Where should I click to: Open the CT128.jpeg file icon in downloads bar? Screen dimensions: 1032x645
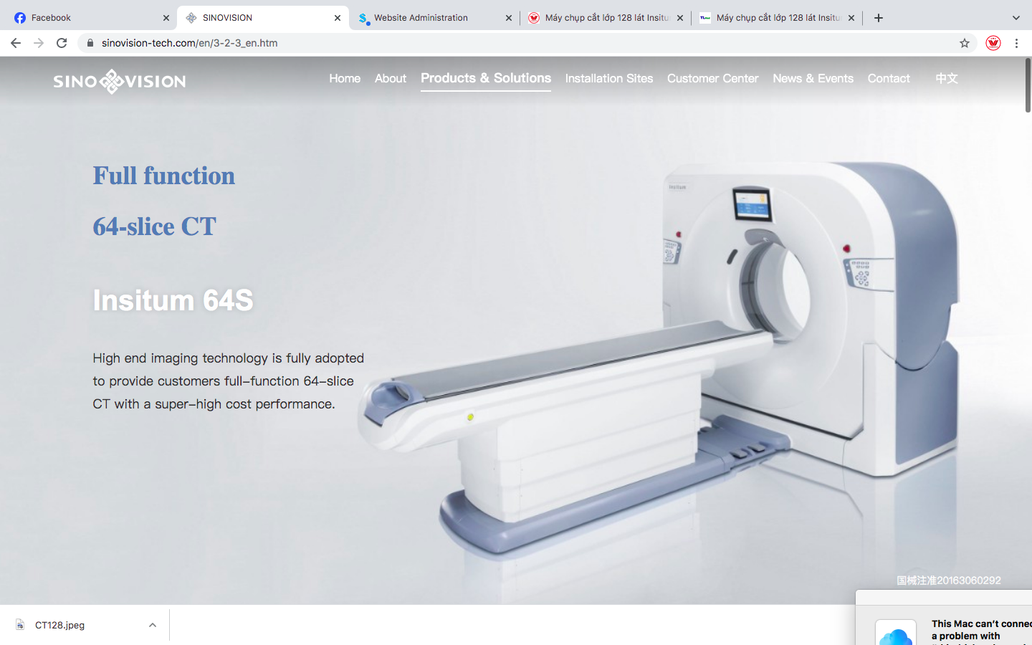pyautogui.click(x=20, y=625)
